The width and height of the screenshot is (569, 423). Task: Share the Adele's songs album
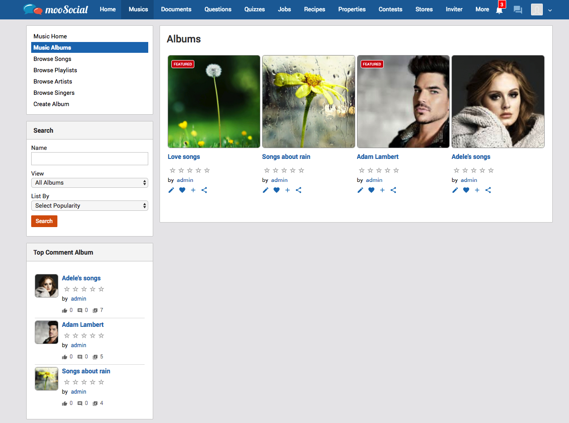pos(488,190)
